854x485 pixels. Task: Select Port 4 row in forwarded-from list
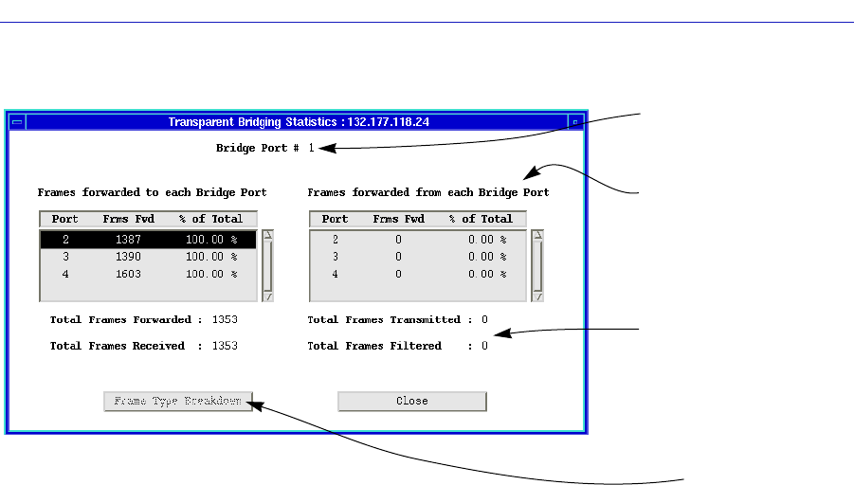[x=417, y=274]
